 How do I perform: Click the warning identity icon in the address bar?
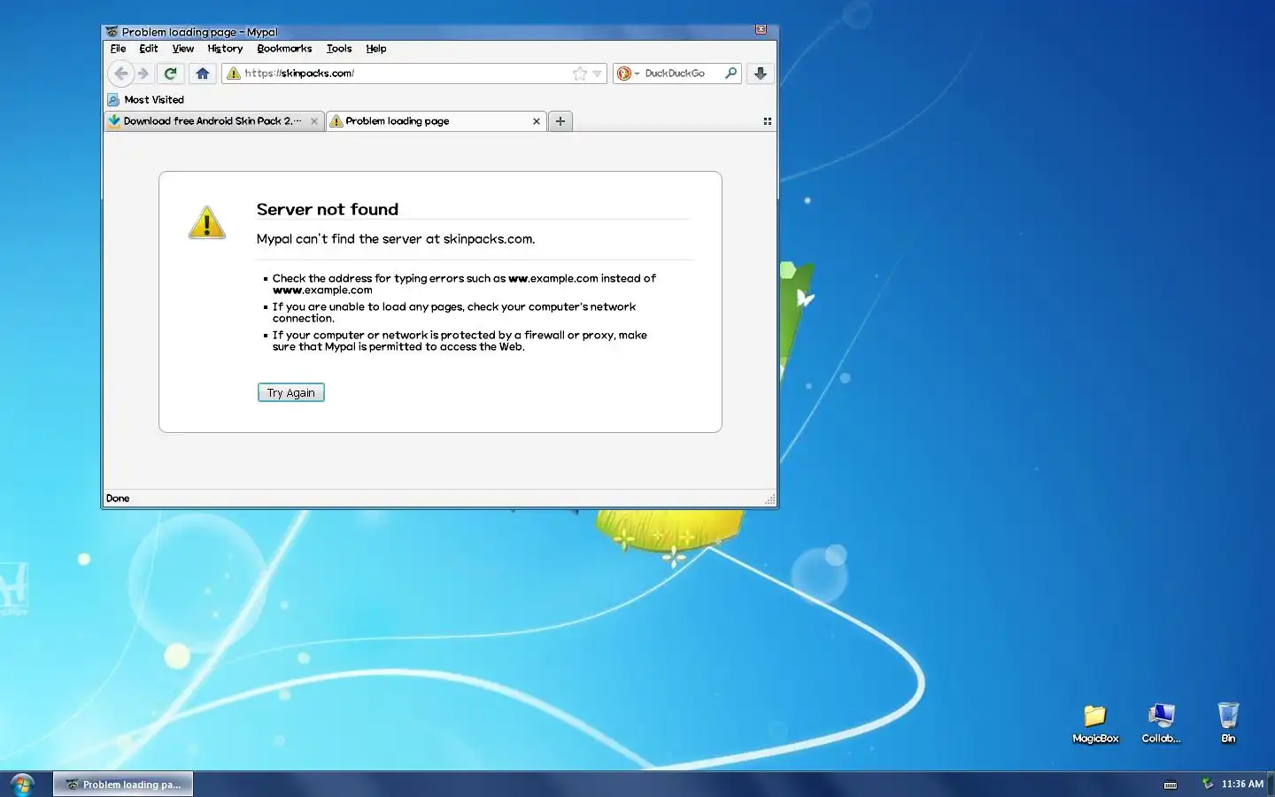coord(234,74)
